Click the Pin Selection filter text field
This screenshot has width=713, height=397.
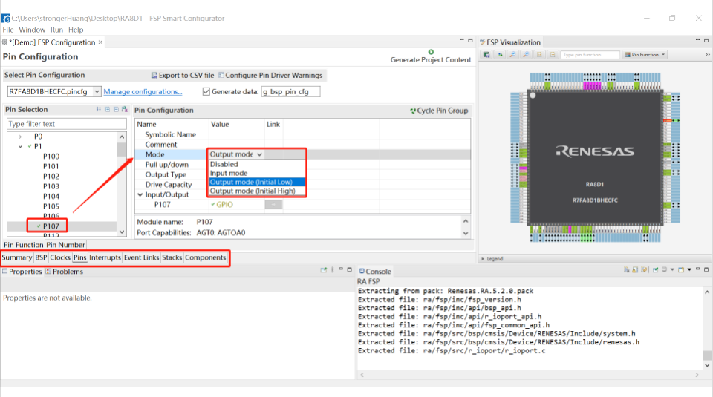tap(66, 124)
